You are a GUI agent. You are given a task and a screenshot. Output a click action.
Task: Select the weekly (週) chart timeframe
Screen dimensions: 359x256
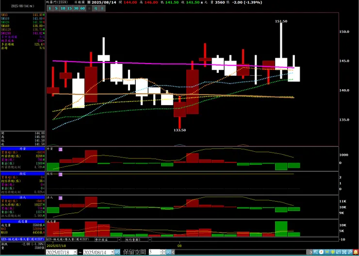pyautogui.click(x=96, y=8)
